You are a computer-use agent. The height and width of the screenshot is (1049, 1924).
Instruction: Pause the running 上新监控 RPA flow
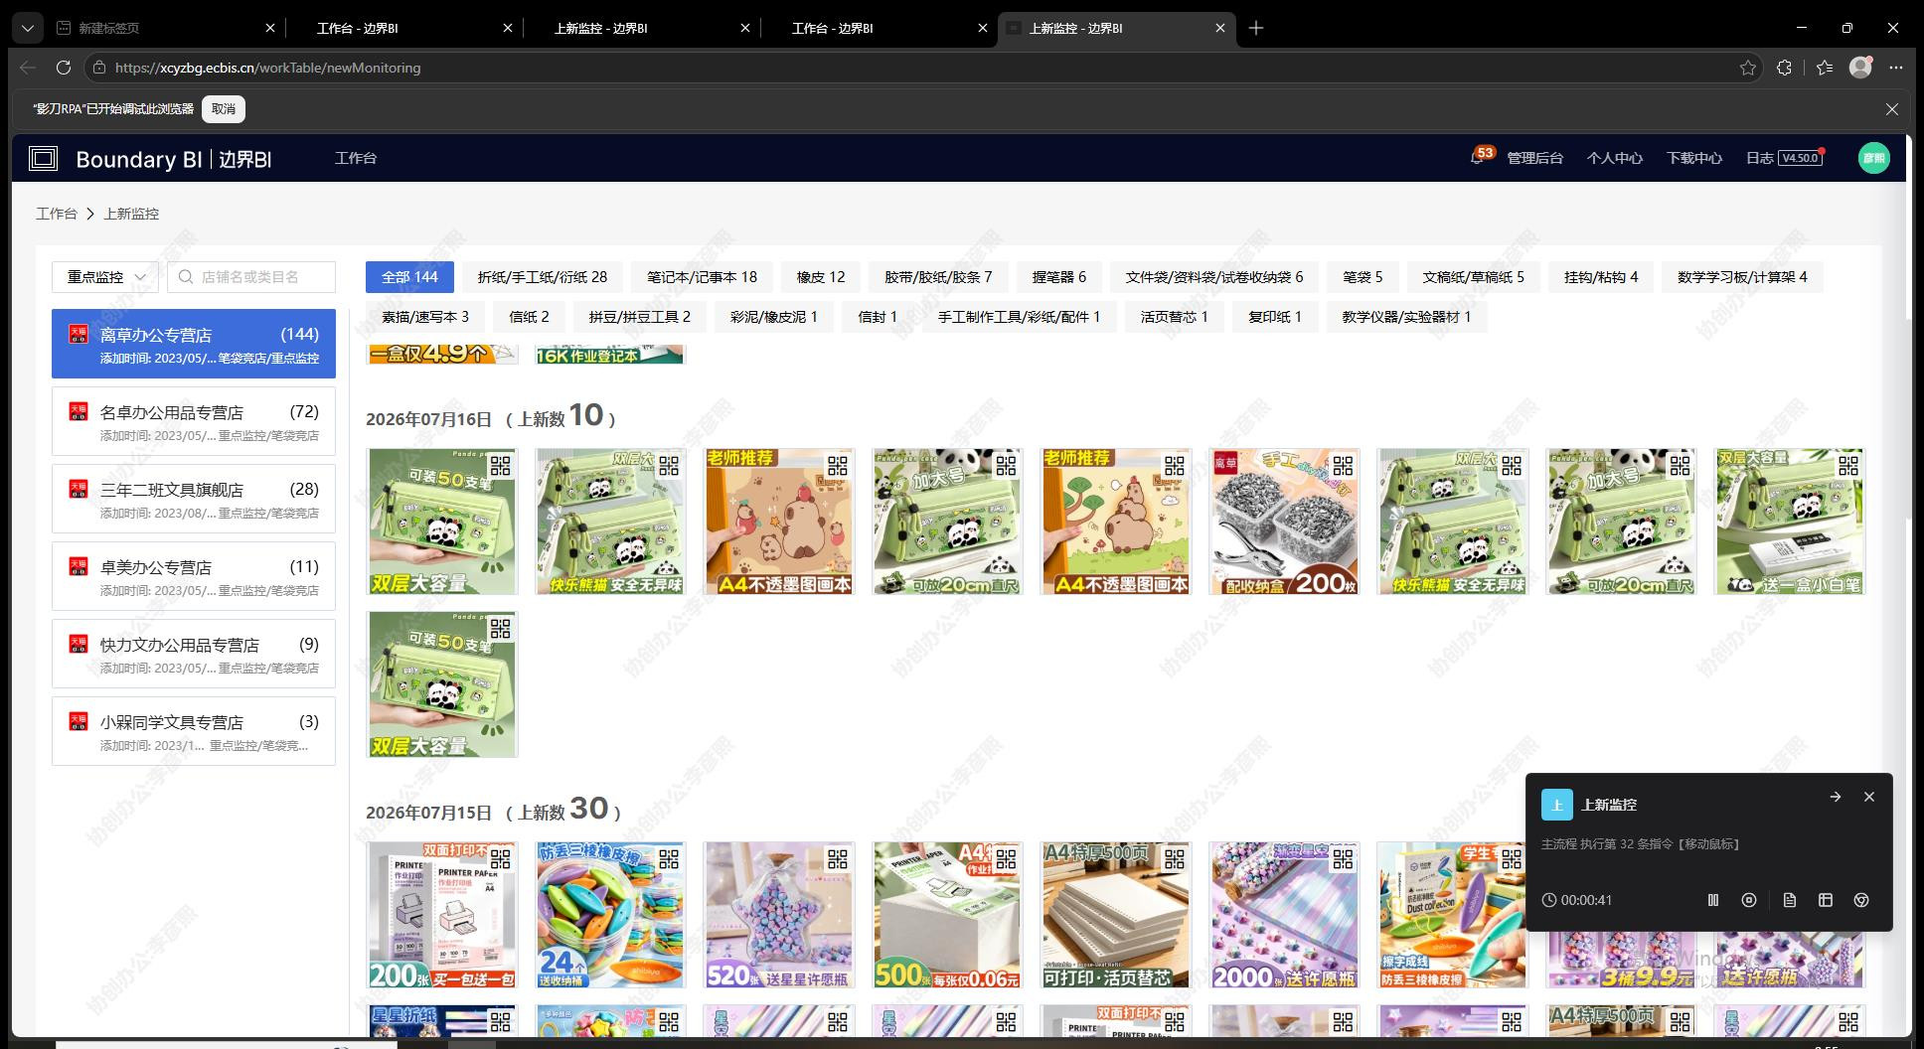coord(1713,900)
